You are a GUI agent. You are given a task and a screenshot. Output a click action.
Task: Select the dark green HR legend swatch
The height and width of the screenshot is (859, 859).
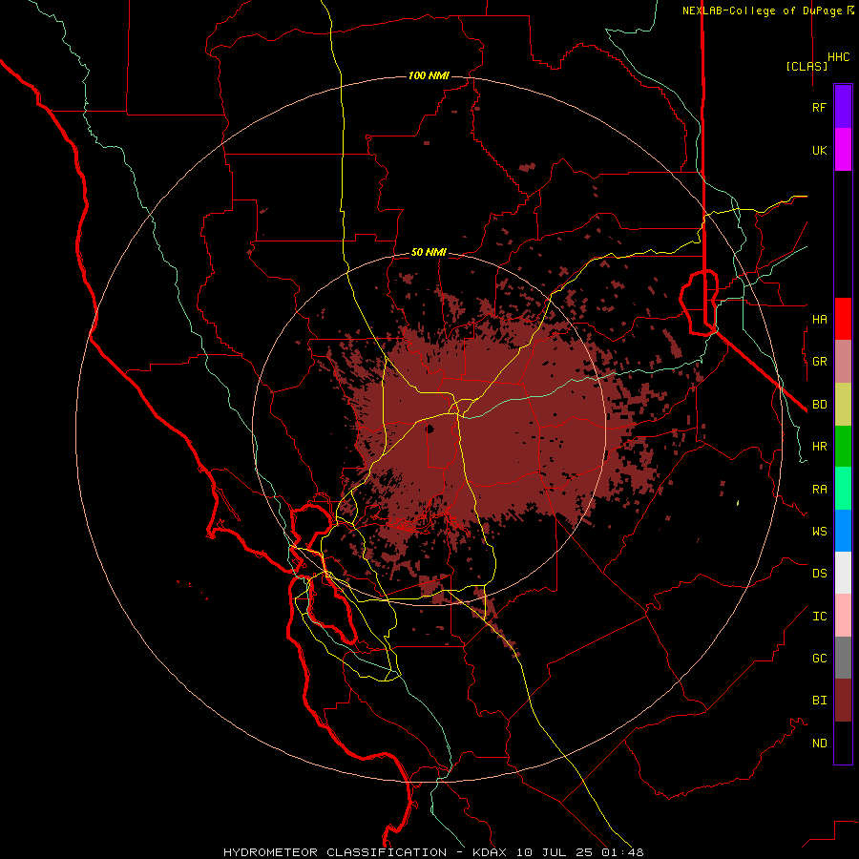click(x=843, y=447)
